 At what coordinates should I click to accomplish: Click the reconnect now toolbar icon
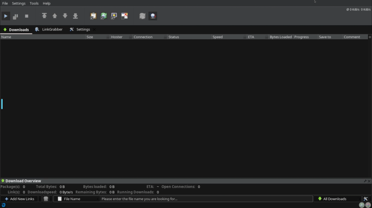click(142, 16)
